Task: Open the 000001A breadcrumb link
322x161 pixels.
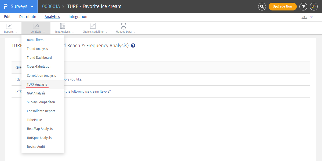Action: tap(51, 6)
